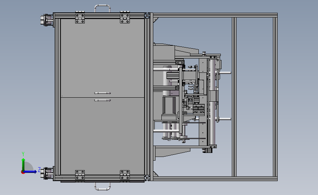The width and height of the screenshot is (318, 195).
Task: Select the upper-left caster wheel
Action: [47, 20]
